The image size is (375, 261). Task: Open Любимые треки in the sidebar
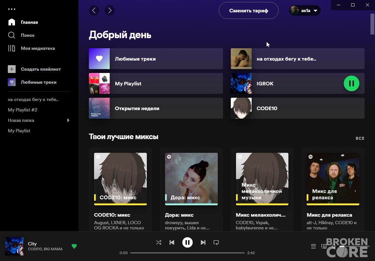(x=32, y=82)
